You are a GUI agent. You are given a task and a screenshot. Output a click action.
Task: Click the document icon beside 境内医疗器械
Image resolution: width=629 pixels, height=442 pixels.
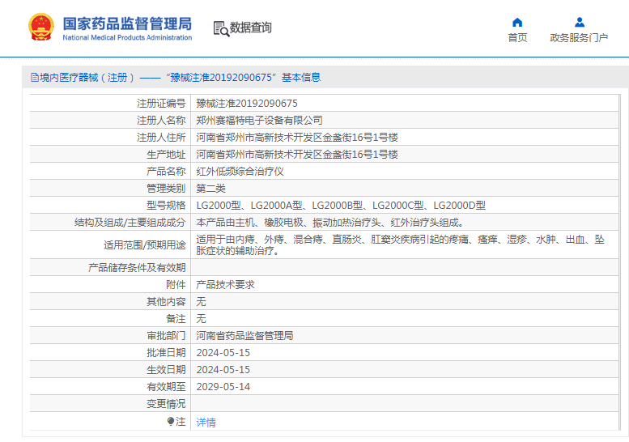35,78
